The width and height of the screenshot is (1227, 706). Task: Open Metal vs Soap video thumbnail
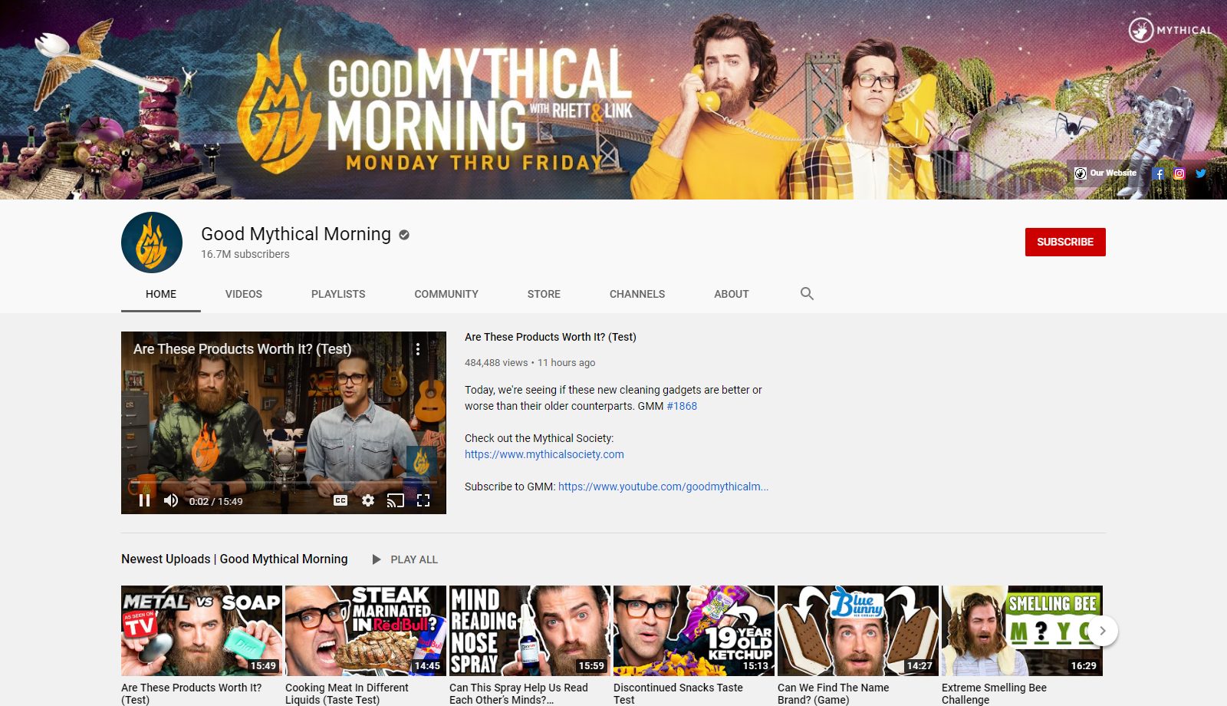click(202, 631)
